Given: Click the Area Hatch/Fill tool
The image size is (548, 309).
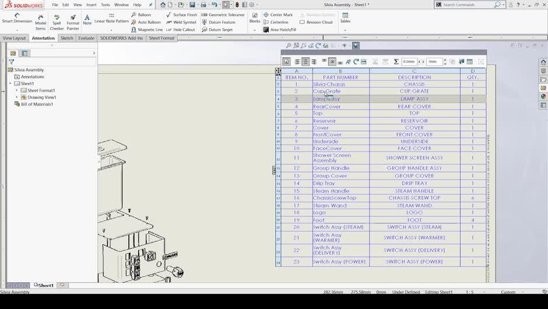Looking at the screenshot, I should (x=280, y=30).
